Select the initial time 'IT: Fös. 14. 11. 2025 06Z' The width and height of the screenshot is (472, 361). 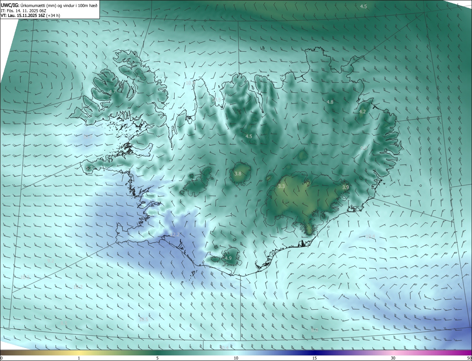coord(23,10)
